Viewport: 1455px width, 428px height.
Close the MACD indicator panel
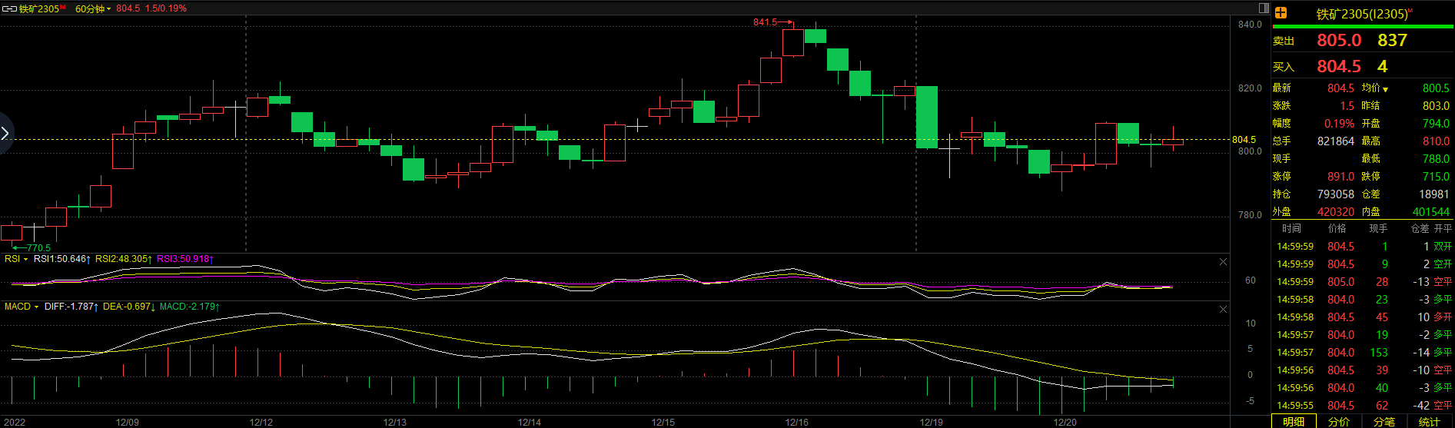[x=1224, y=309]
